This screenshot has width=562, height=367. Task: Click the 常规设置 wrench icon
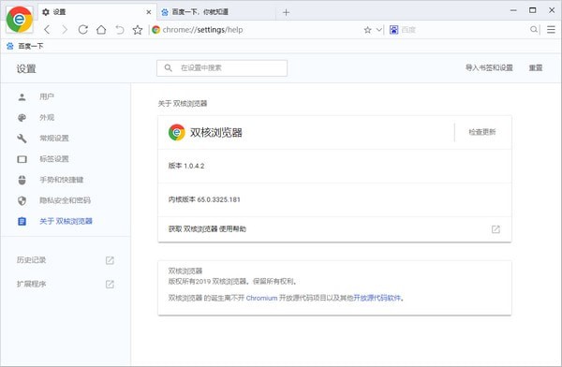22,139
